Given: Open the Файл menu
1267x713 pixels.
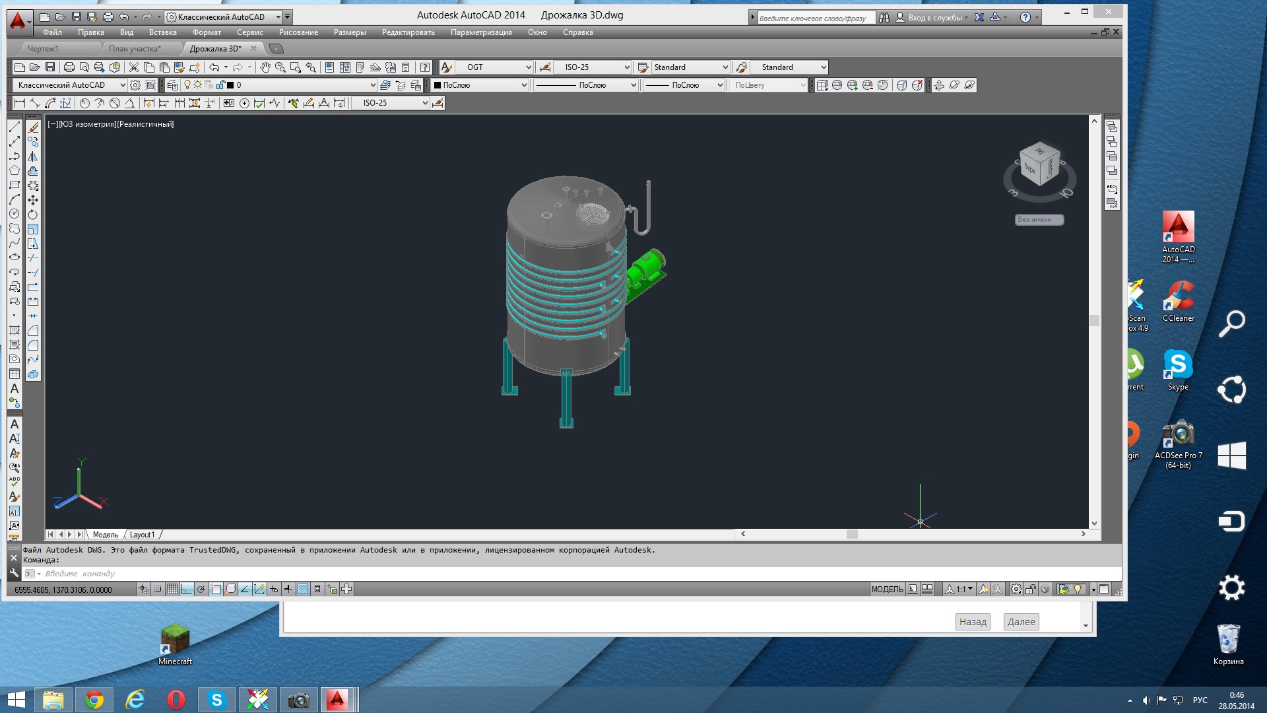Looking at the screenshot, I should (52, 32).
